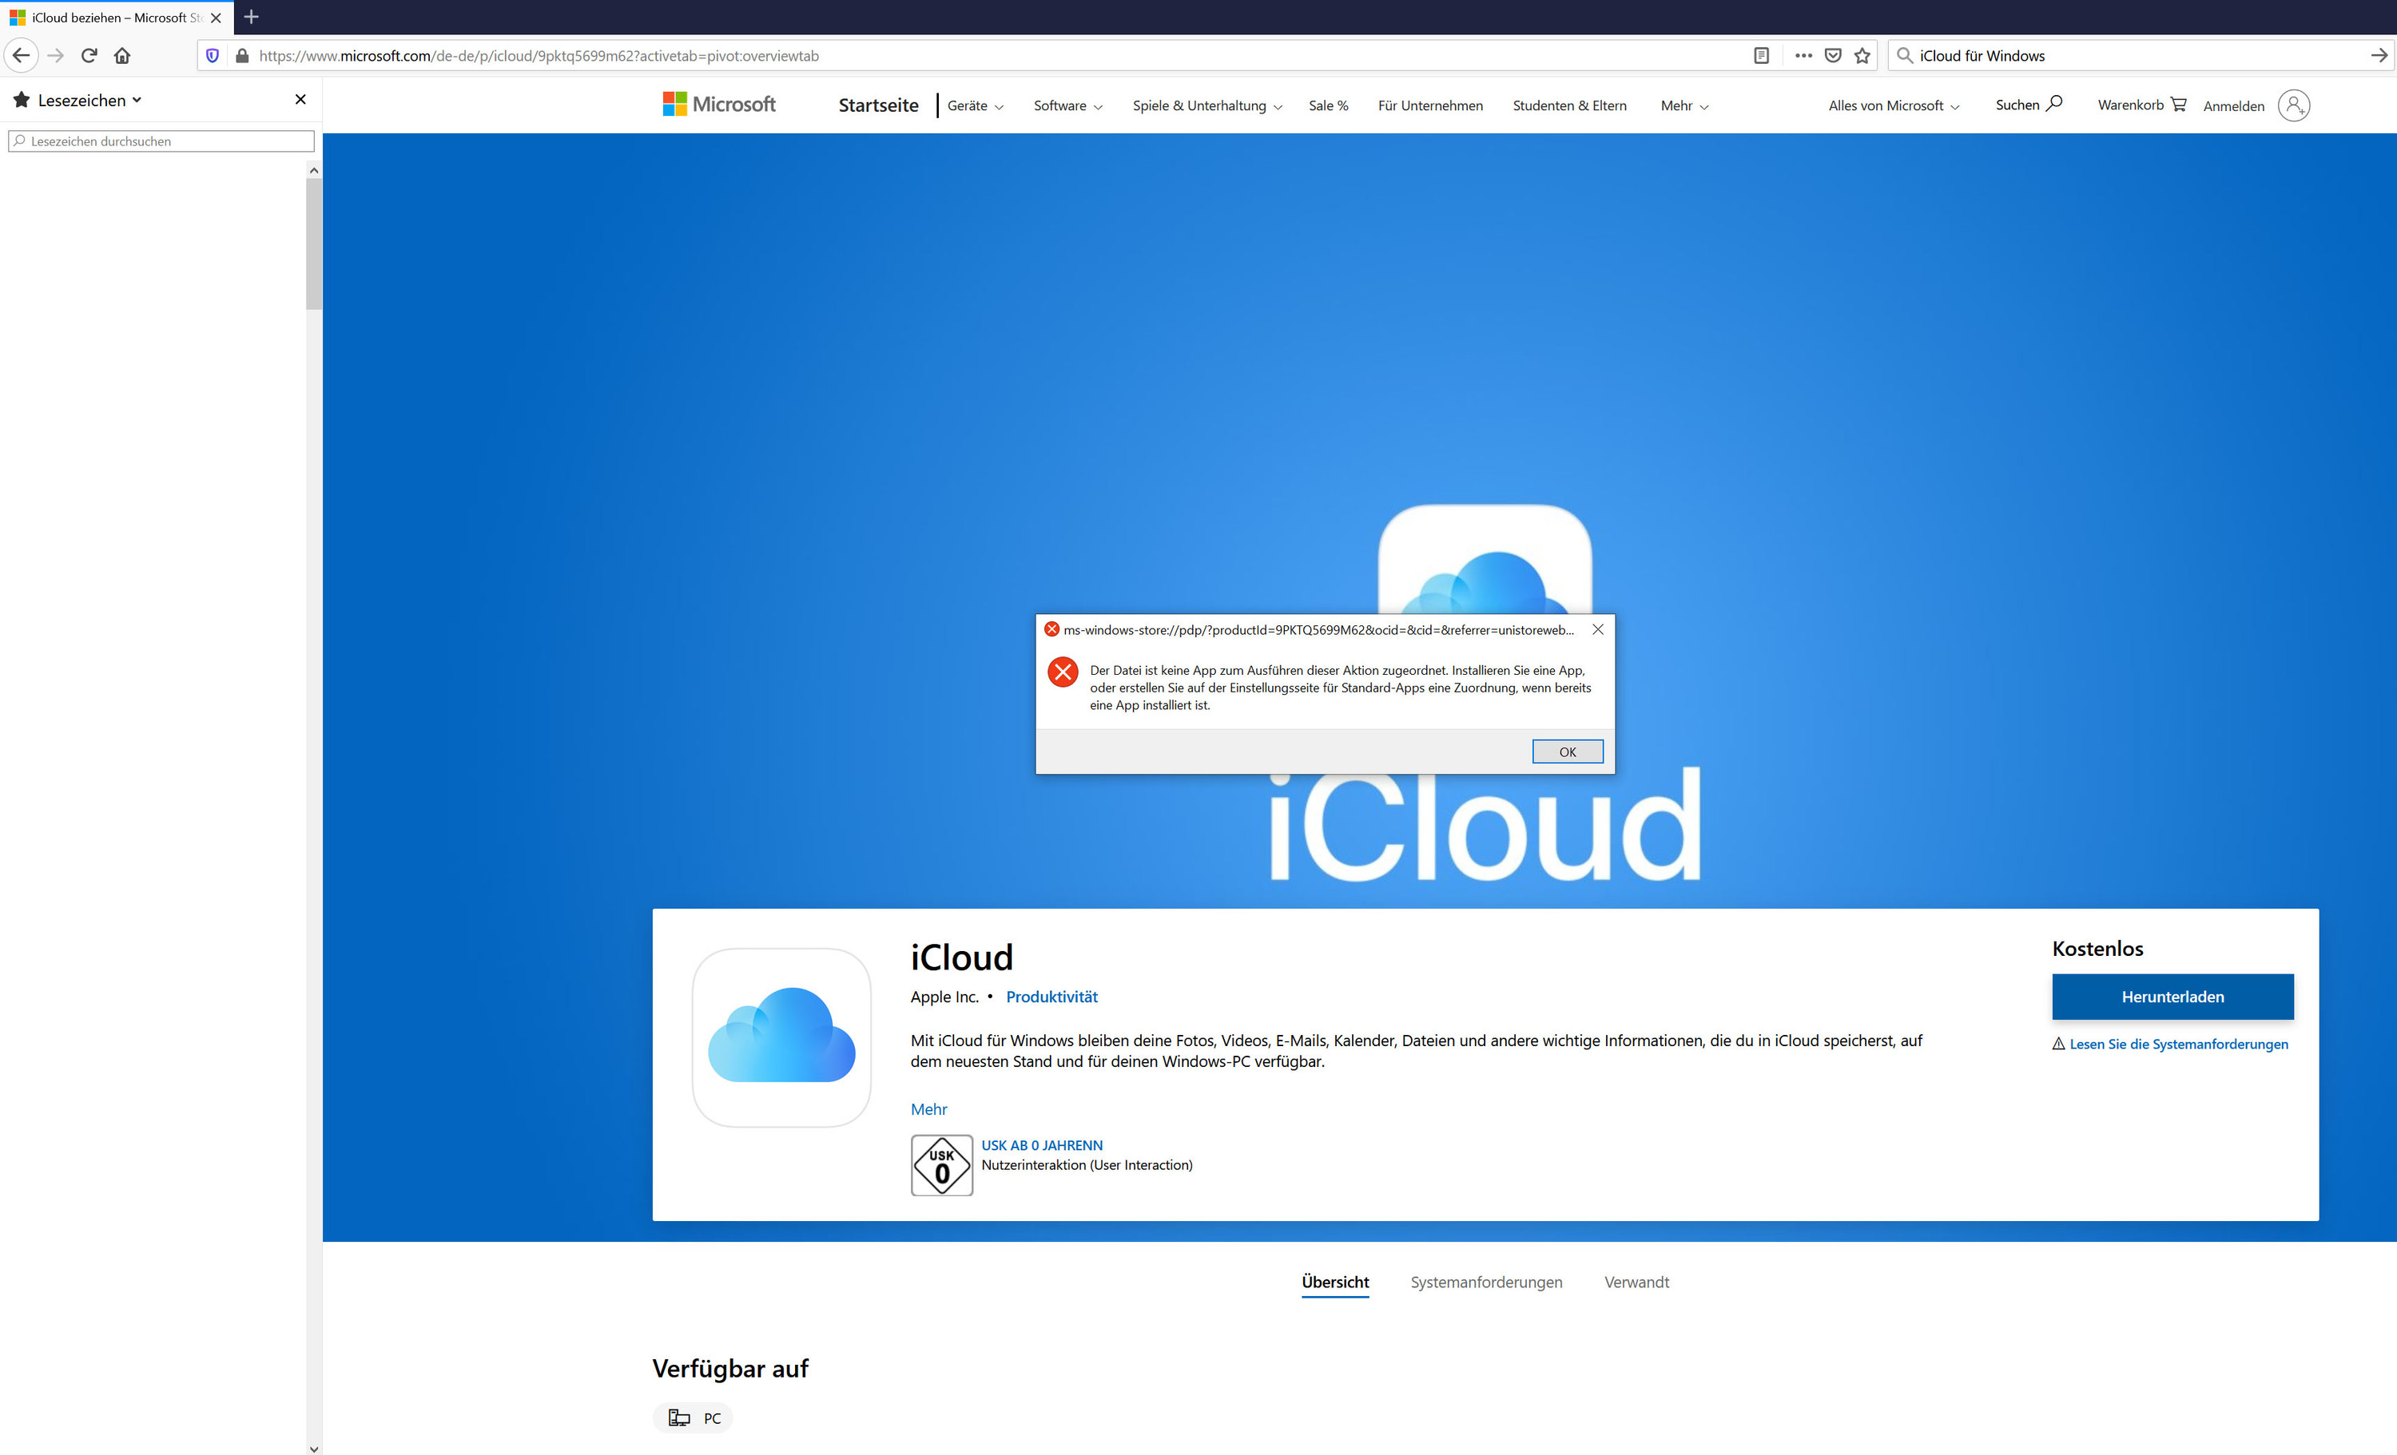Go to the Startseite link
The height and width of the screenshot is (1455, 2397).
point(877,105)
